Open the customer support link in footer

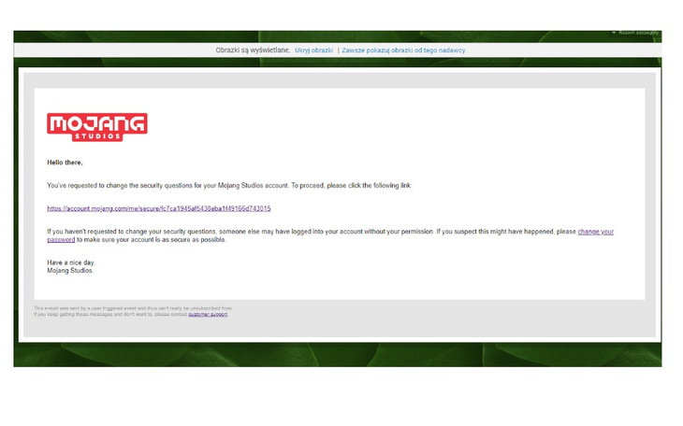click(207, 314)
